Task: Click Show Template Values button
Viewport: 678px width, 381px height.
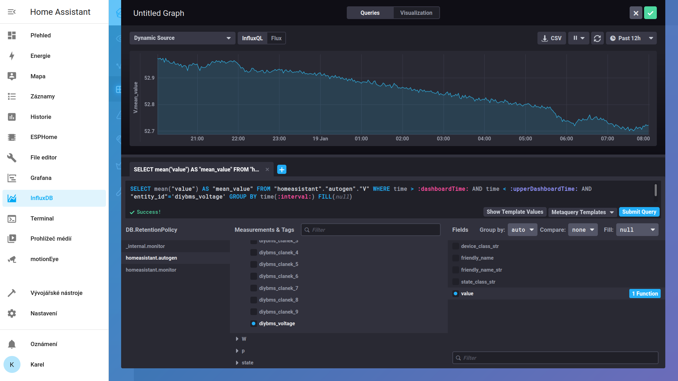Action: click(515, 212)
